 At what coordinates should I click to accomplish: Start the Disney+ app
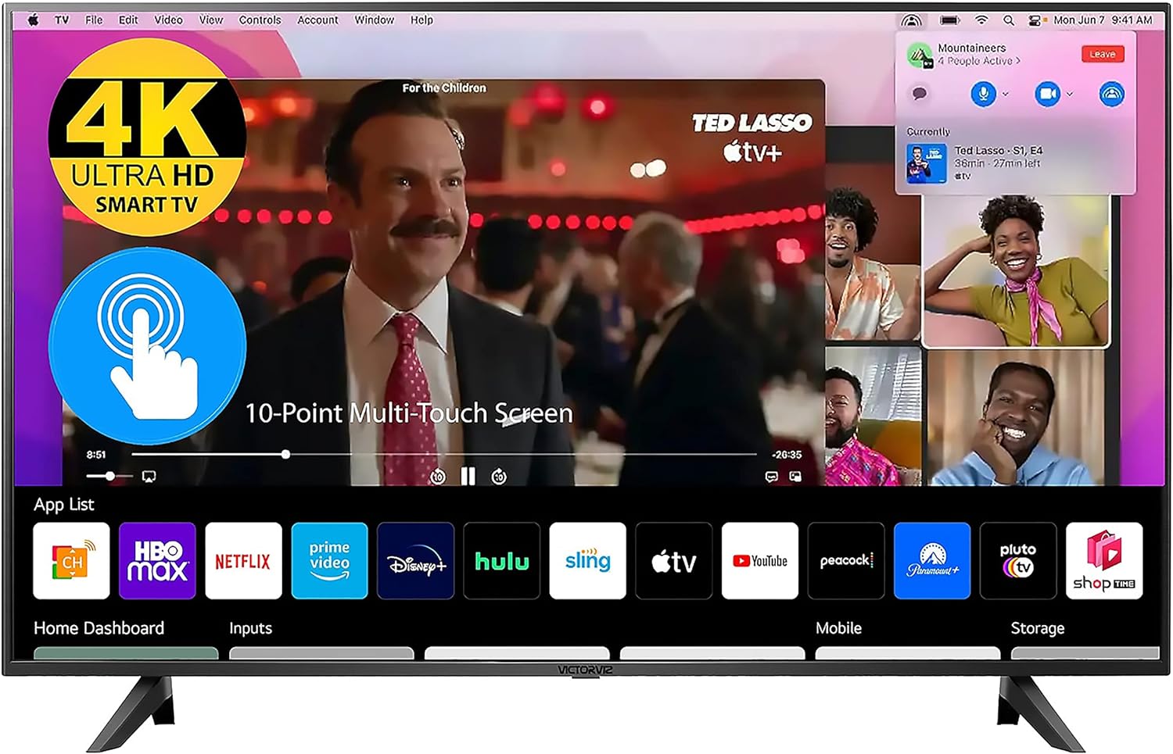[415, 560]
